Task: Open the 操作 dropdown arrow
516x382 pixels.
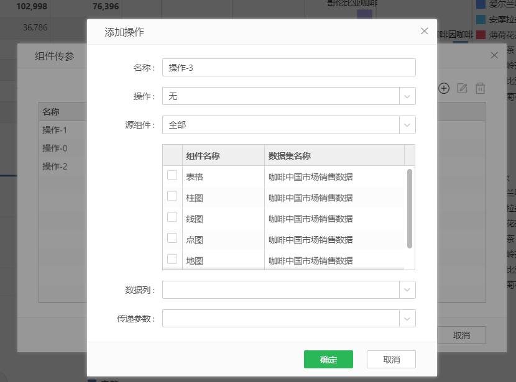Action: 407,96
